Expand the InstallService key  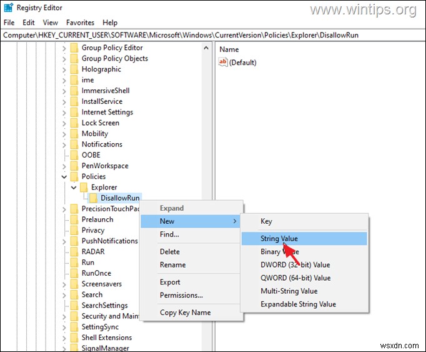[64, 102]
